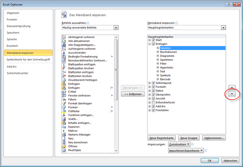Image resolution: width=243 pixels, height=167 pixels.
Task: Click the Kopieren icon
Action: pos(64,127)
